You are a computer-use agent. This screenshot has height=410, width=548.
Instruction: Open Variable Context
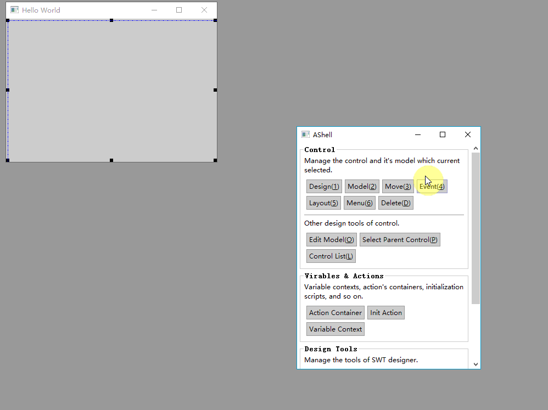[x=335, y=329]
